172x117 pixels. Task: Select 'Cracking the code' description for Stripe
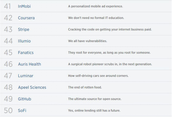pos(110,29)
